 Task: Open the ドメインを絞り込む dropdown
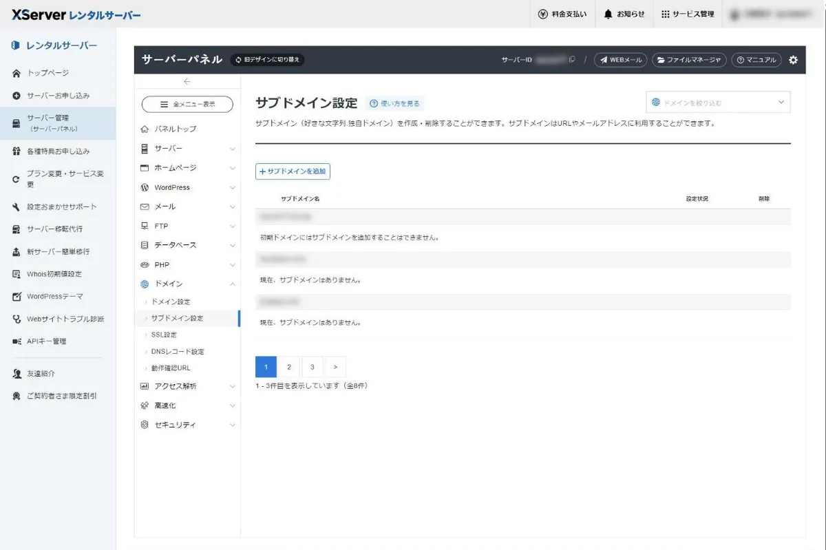[x=718, y=103]
